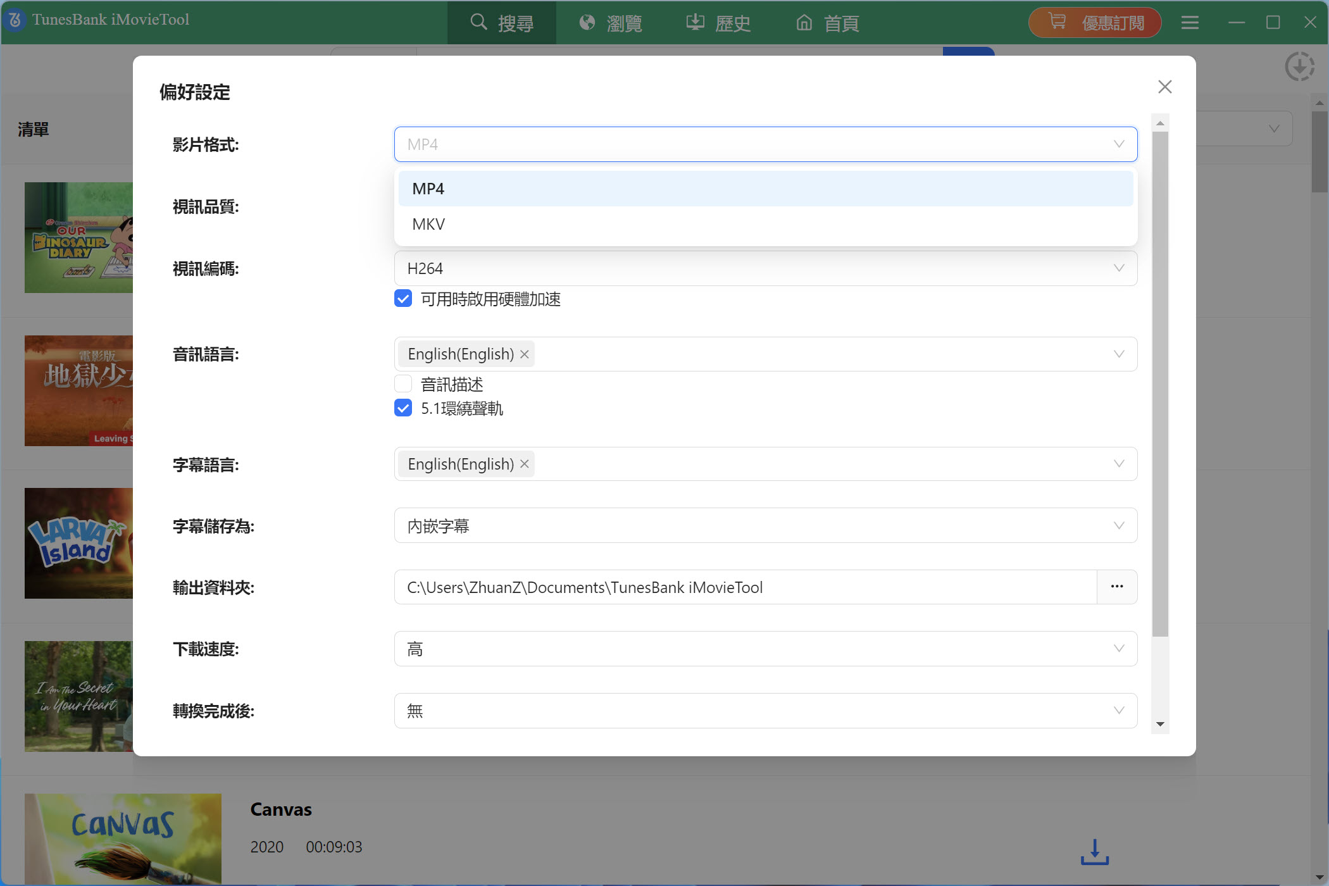
Task: Download the Canvas movie via download icon
Action: (1094, 852)
